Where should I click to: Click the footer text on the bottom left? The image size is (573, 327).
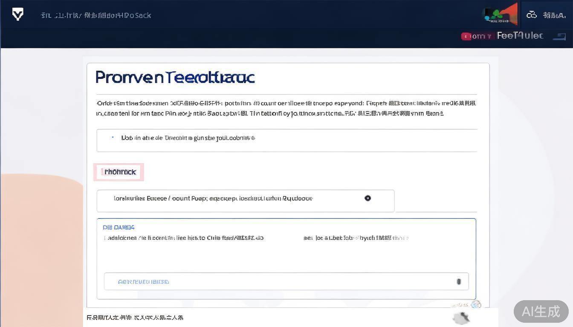point(135,318)
